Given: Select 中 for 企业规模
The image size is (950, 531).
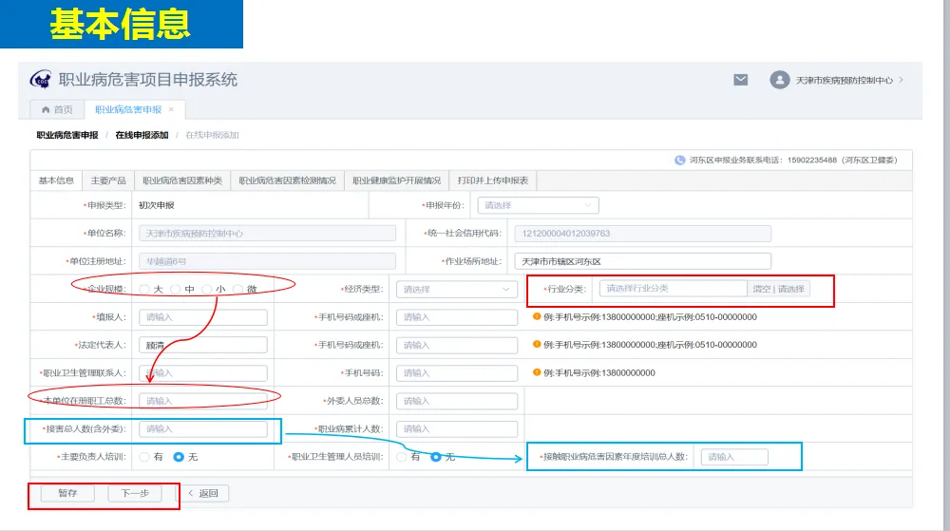Looking at the screenshot, I should (x=176, y=290).
